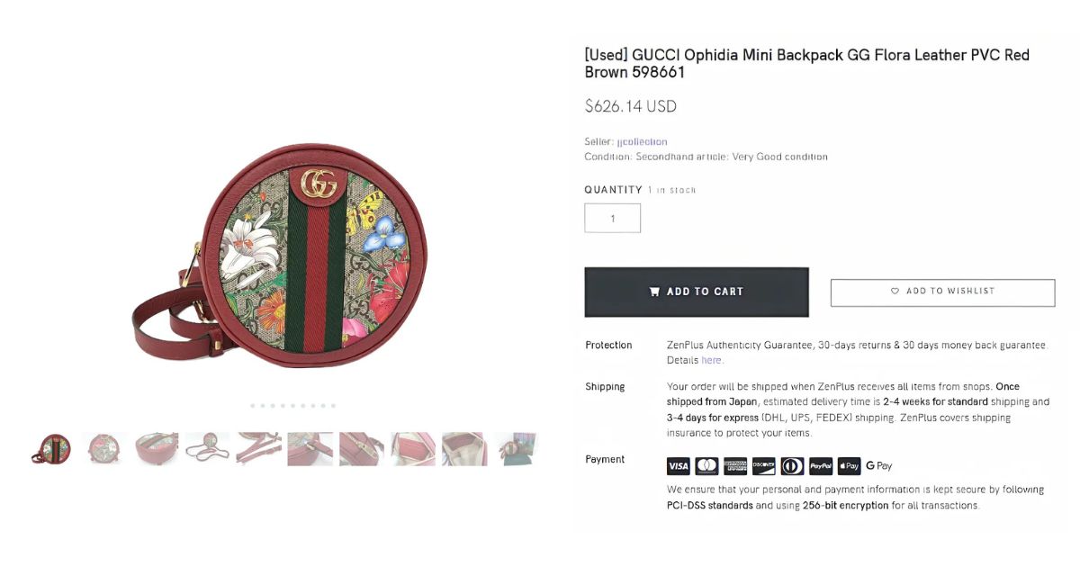This screenshot has height=567, width=1080.
Task: Click the Diners Club icon
Action: 792,466
